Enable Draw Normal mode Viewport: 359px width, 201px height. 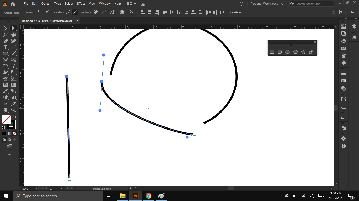pos(4,140)
